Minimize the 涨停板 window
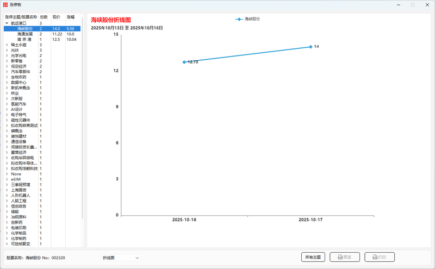The height and width of the screenshot is (269, 435). 399,5
